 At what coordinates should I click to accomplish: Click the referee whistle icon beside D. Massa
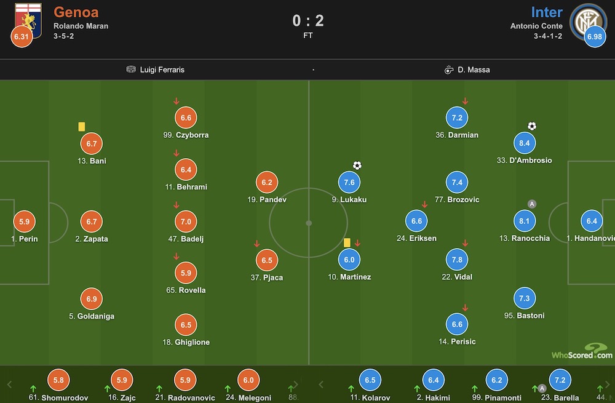(x=449, y=70)
